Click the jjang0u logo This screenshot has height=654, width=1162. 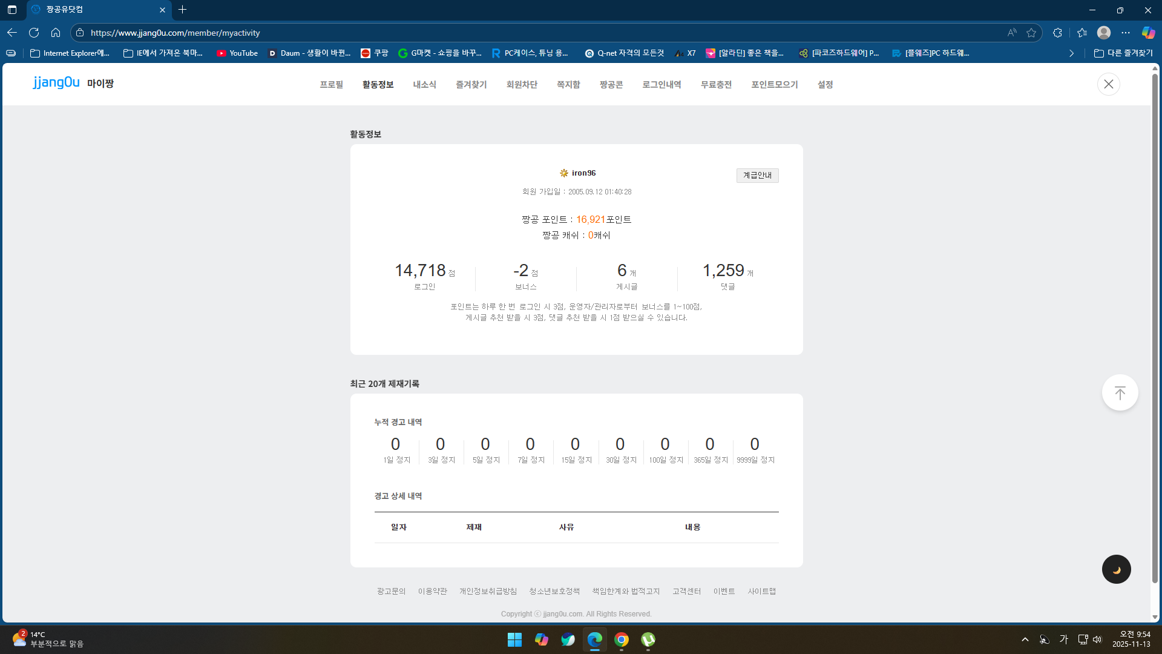(56, 82)
